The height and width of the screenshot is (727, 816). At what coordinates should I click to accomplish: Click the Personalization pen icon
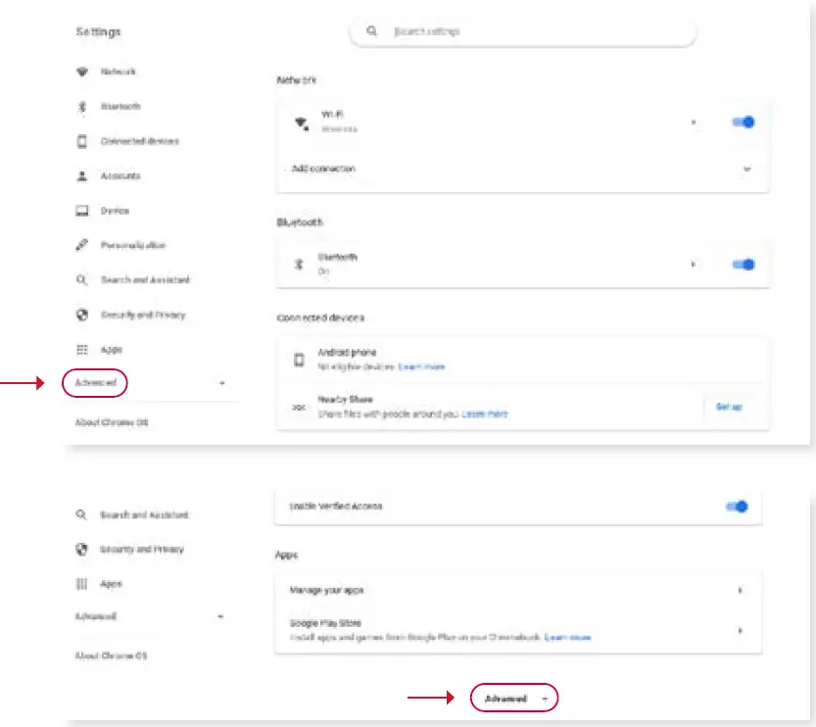(x=82, y=246)
